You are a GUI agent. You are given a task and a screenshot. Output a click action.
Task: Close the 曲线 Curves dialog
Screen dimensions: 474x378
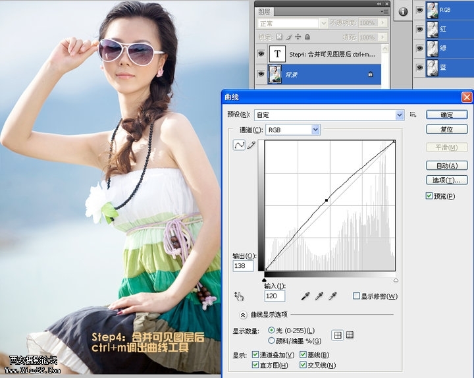click(x=467, y=97)
